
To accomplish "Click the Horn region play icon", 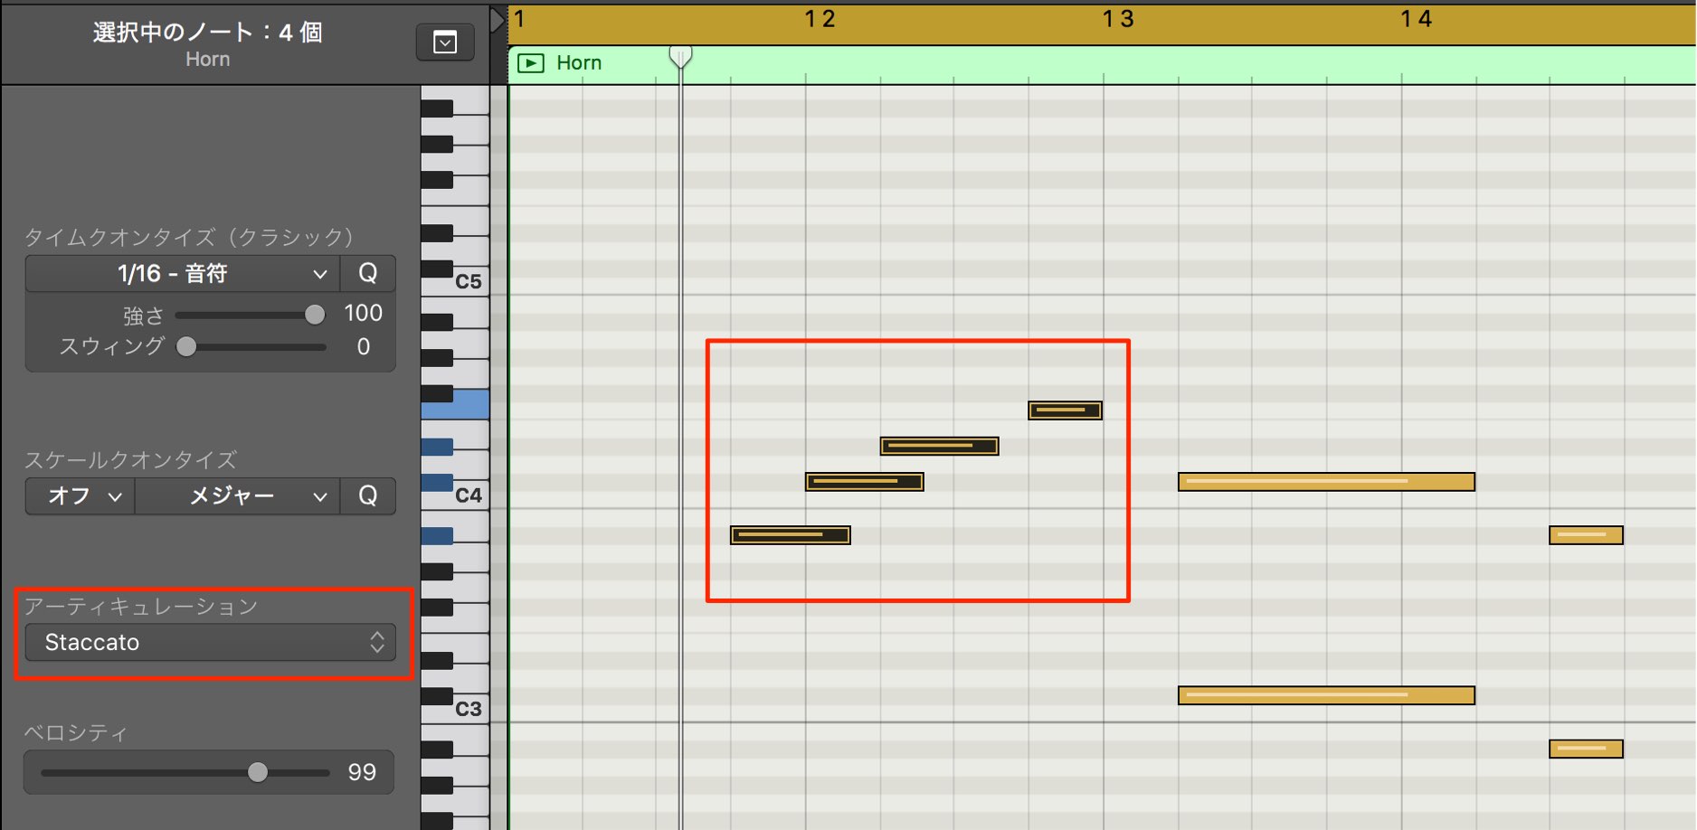I will click(531, 63).
